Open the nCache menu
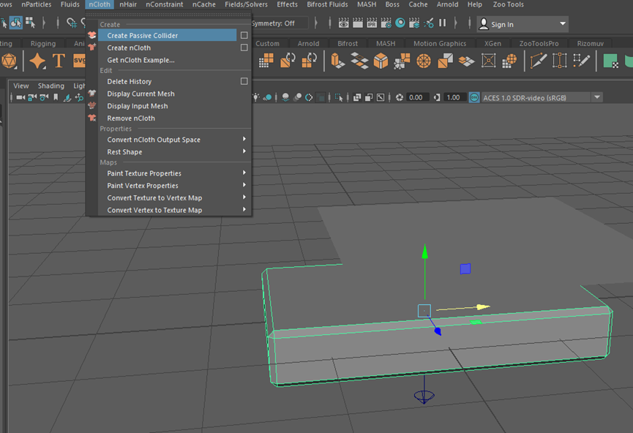This screenshot has height=433, width=633. (x=204, y=4)
